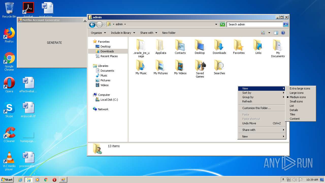Open Explorer help question mark icon
Viewport: 325px width, 183px height.
point(283,33)
